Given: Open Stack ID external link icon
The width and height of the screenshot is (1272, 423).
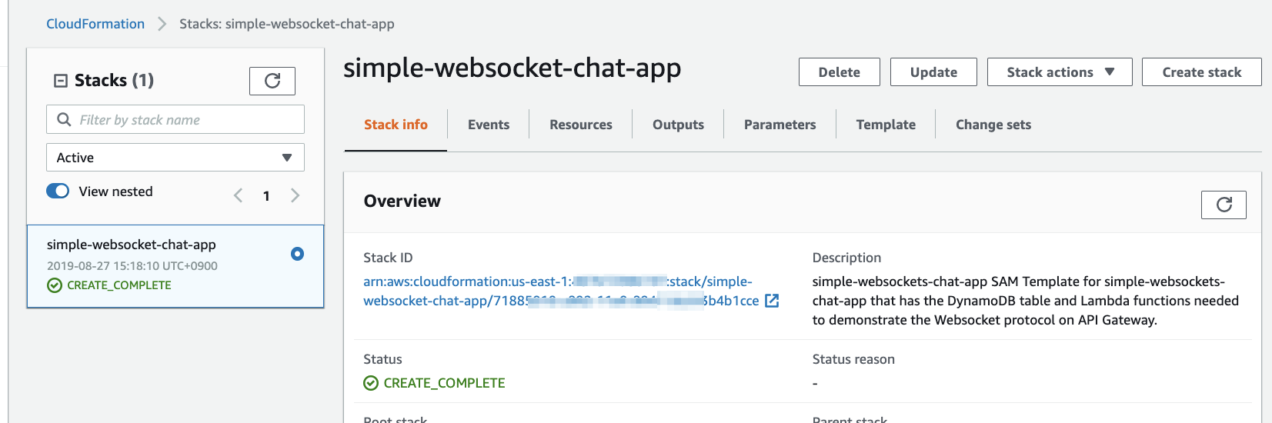Looking at the screenshot, I should [772, 301].
